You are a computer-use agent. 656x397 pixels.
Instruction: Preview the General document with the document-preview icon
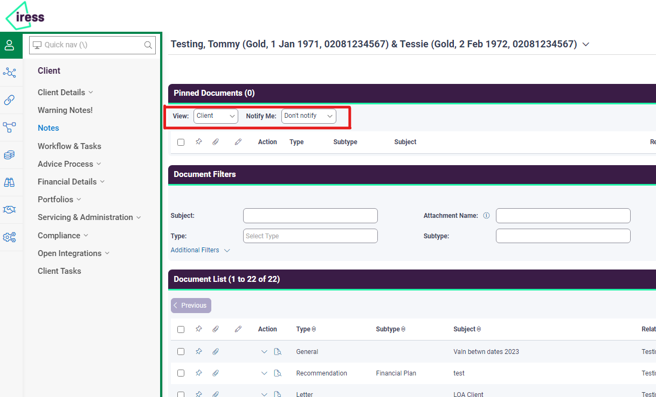click(x=278, y=351)
